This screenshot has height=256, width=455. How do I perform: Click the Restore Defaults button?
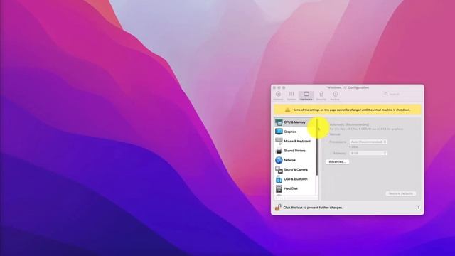(x=401, y=193)
